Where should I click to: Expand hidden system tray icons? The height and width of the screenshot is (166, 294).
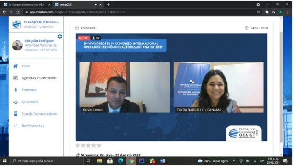[234, 161]
